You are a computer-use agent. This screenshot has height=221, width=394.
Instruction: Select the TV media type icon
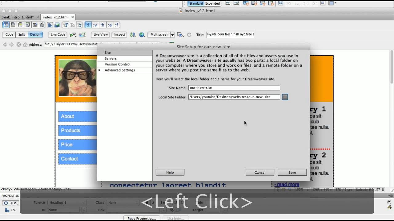42,25
